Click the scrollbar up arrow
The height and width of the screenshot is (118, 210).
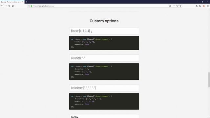(209, 9)
